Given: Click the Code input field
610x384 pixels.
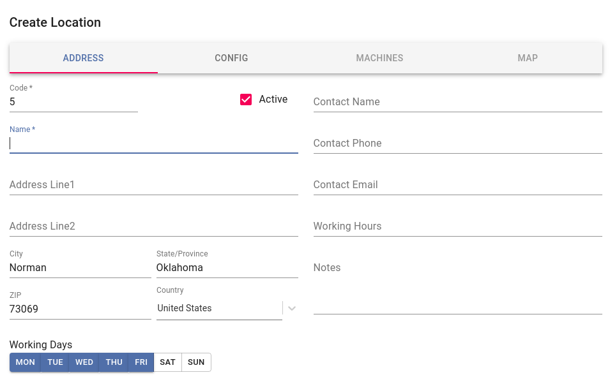Looking at the screenshot, I should 73,101.
